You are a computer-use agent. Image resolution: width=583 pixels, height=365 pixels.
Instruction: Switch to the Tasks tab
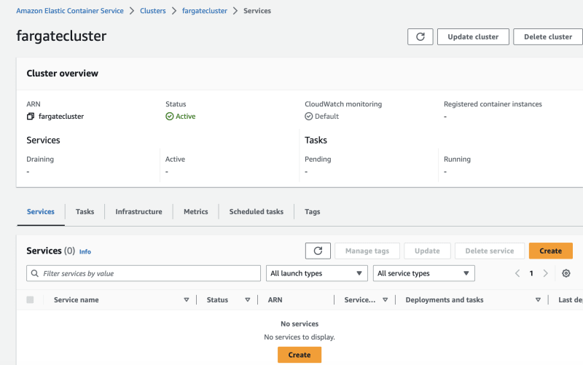click(85, 211)
